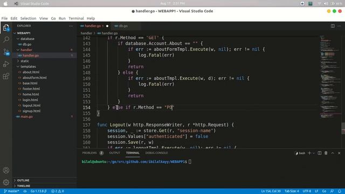Select the Go language mode
Screen dimensions: 345x194
[x=324, y=191]
